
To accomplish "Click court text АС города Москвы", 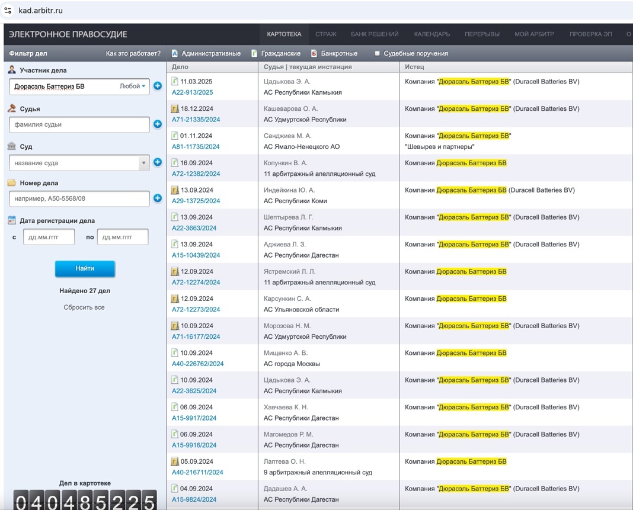I will point(292,364).
